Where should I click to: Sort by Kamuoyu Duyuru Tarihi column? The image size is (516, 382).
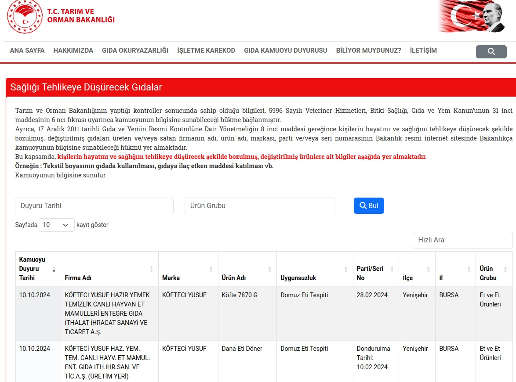38,269
